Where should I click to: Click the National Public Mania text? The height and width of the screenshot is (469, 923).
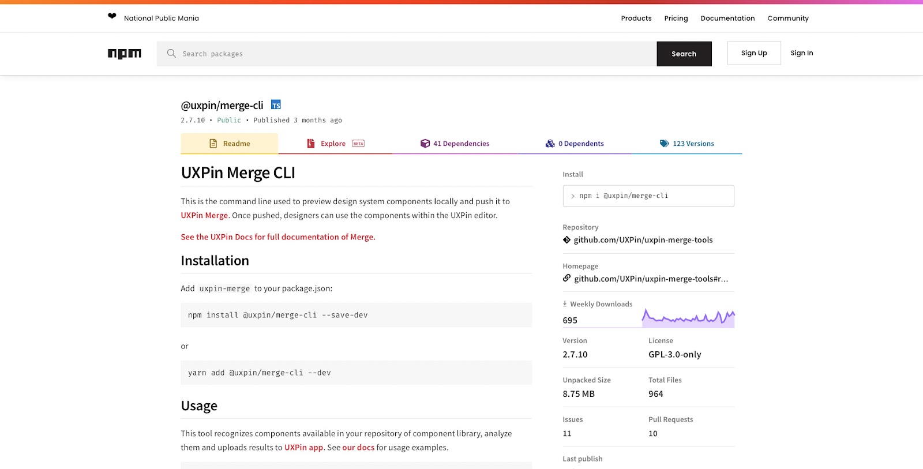162,18
